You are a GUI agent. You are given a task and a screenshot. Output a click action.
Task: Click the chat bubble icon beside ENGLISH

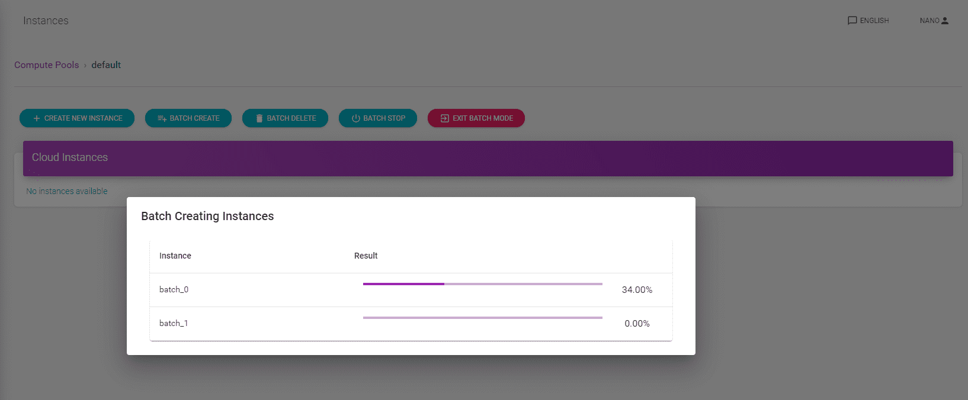852,21
